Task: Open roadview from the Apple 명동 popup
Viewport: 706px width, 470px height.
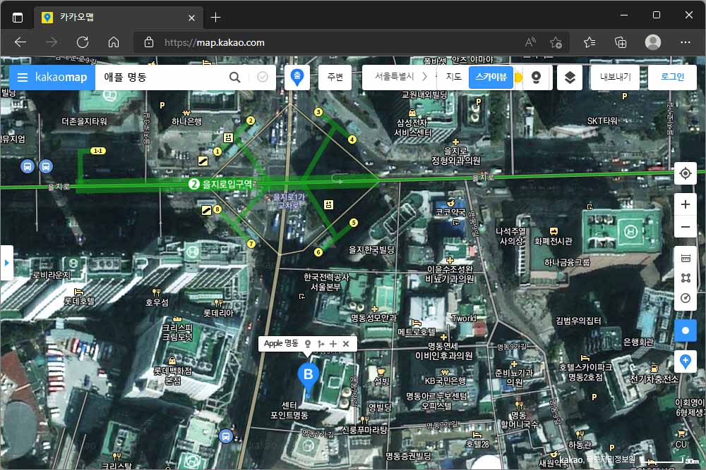Action: click(308, 344)
